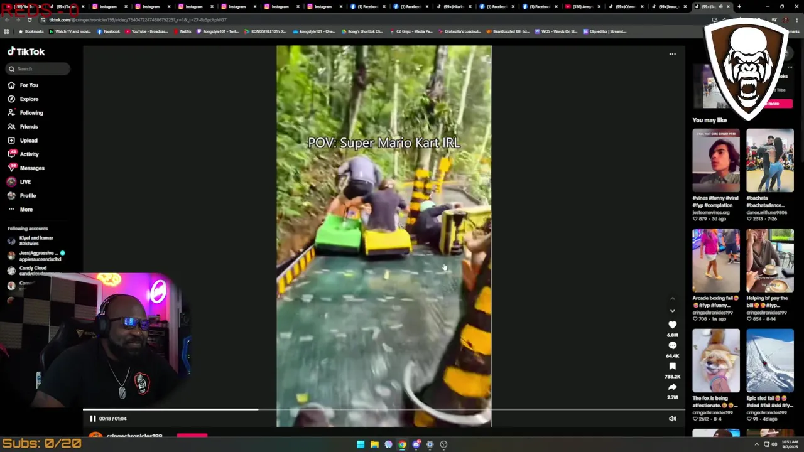The image size is (804, 452).
Task: Open File Explorer from the taskbar
Action: [374, 444]
